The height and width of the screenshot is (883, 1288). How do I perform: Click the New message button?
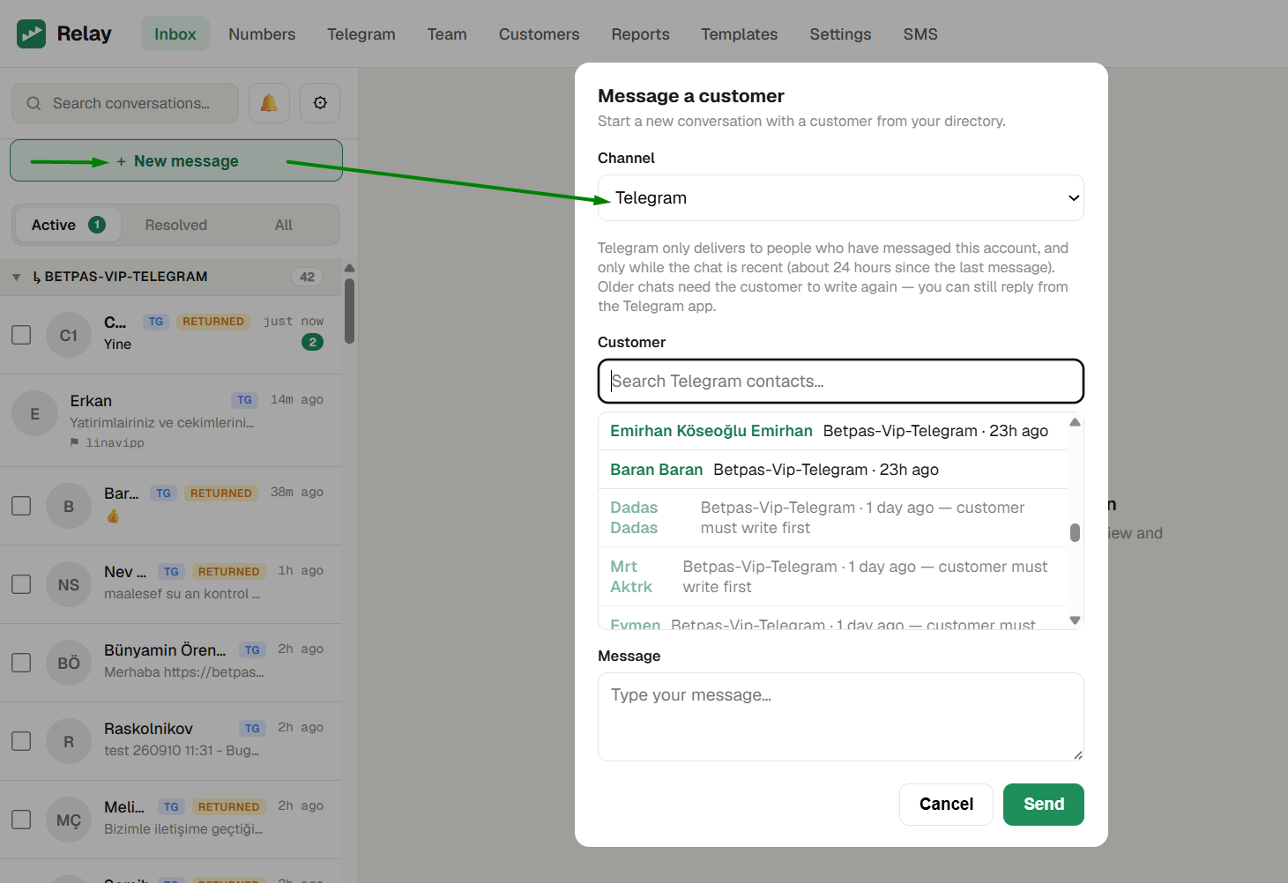click(x=176, y=160)
